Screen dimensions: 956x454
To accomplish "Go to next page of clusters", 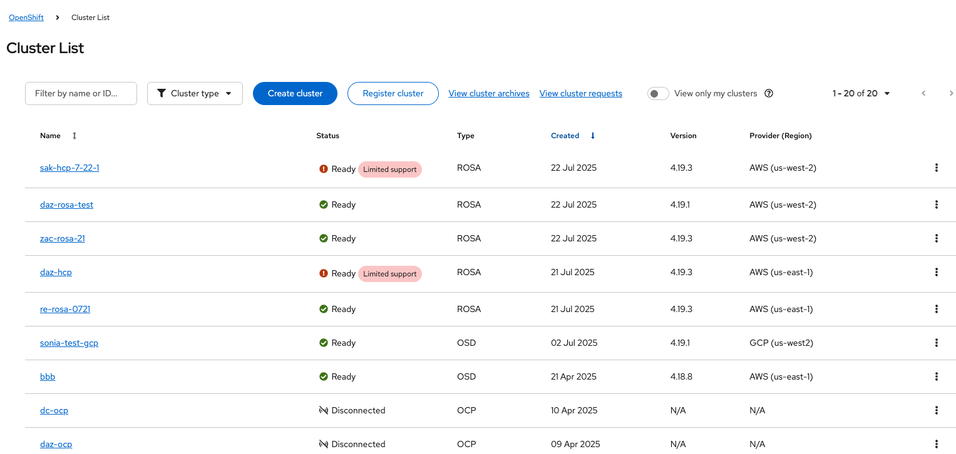I will (x=951, y=94).
